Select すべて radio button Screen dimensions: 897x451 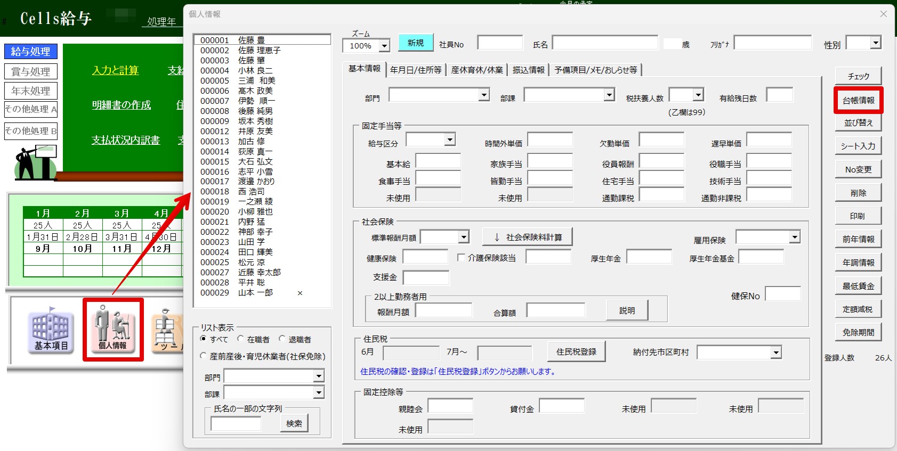pyautogui.click(x=203, y=339)
